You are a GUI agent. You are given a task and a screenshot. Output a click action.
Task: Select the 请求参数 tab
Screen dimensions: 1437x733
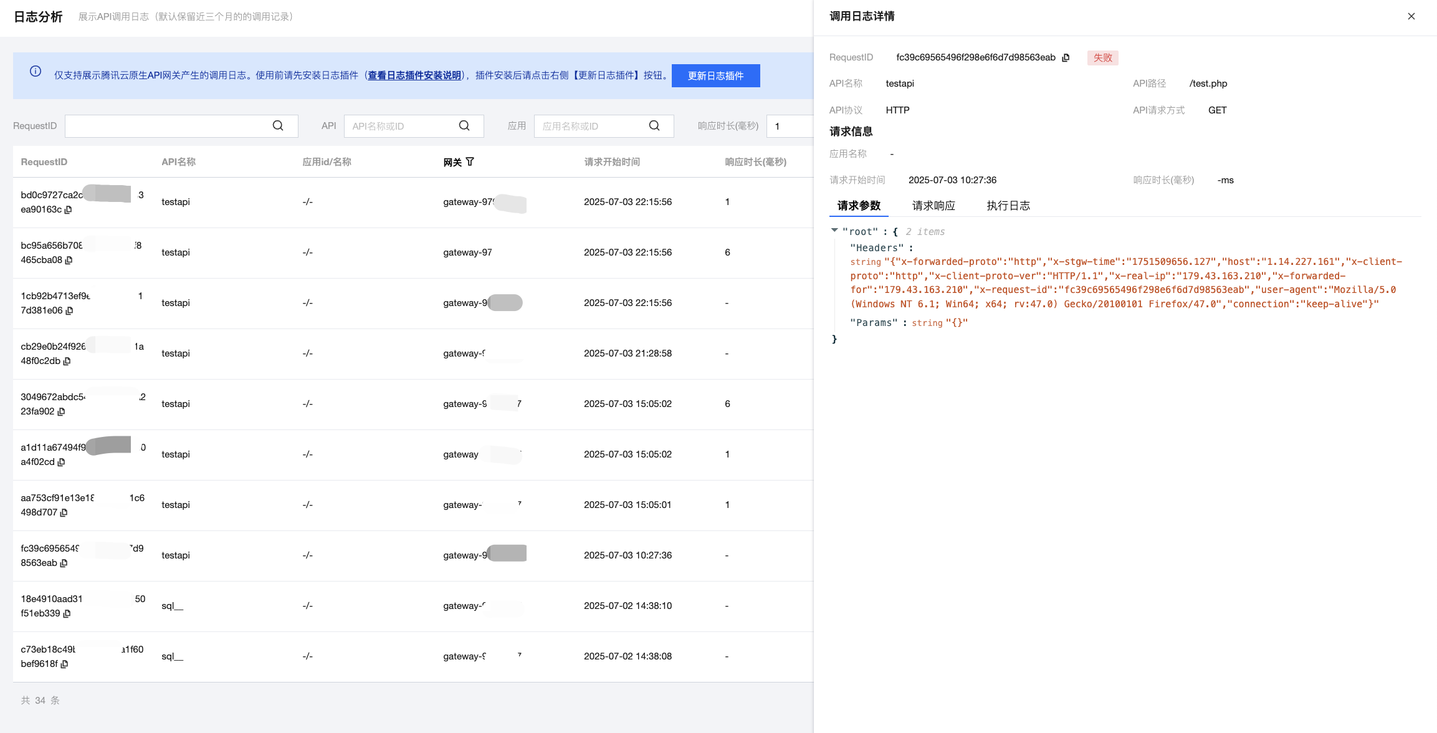(x=859, y=206)
